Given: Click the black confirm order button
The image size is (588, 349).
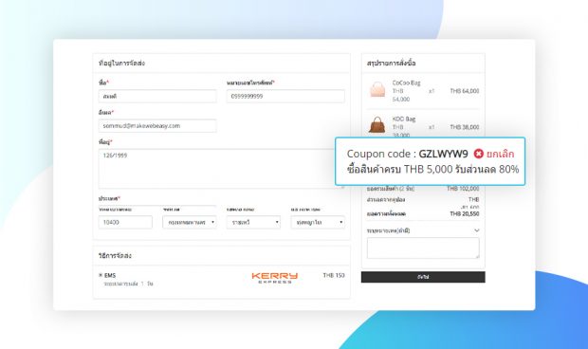Looking at the screenshot, I should pyautogui.click(x=423, y=277).
